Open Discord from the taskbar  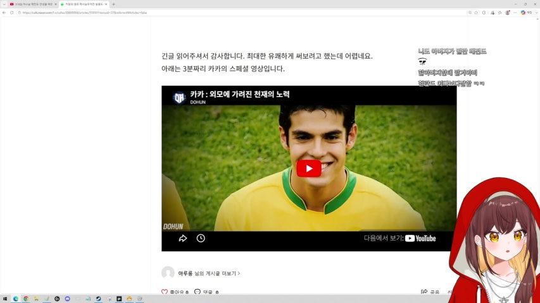pyautogui.click(x=68, y=299)
